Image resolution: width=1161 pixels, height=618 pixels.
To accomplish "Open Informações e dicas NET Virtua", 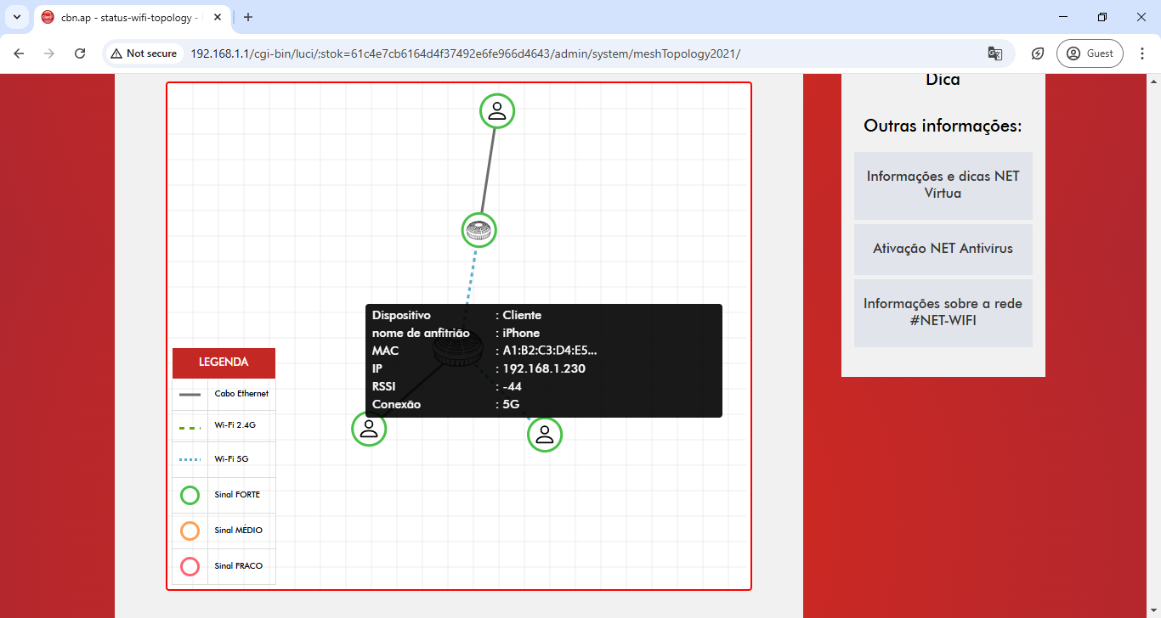I will tap(943, 185).
